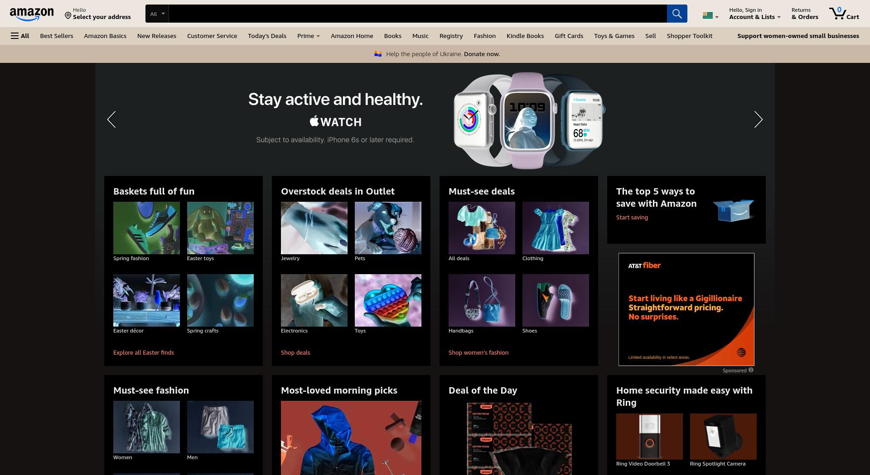Go to Registry

tap(451, 36)
